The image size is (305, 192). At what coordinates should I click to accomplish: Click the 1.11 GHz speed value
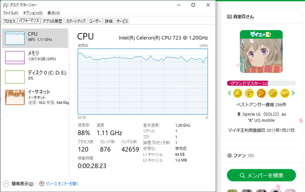[x=109, y=133]
